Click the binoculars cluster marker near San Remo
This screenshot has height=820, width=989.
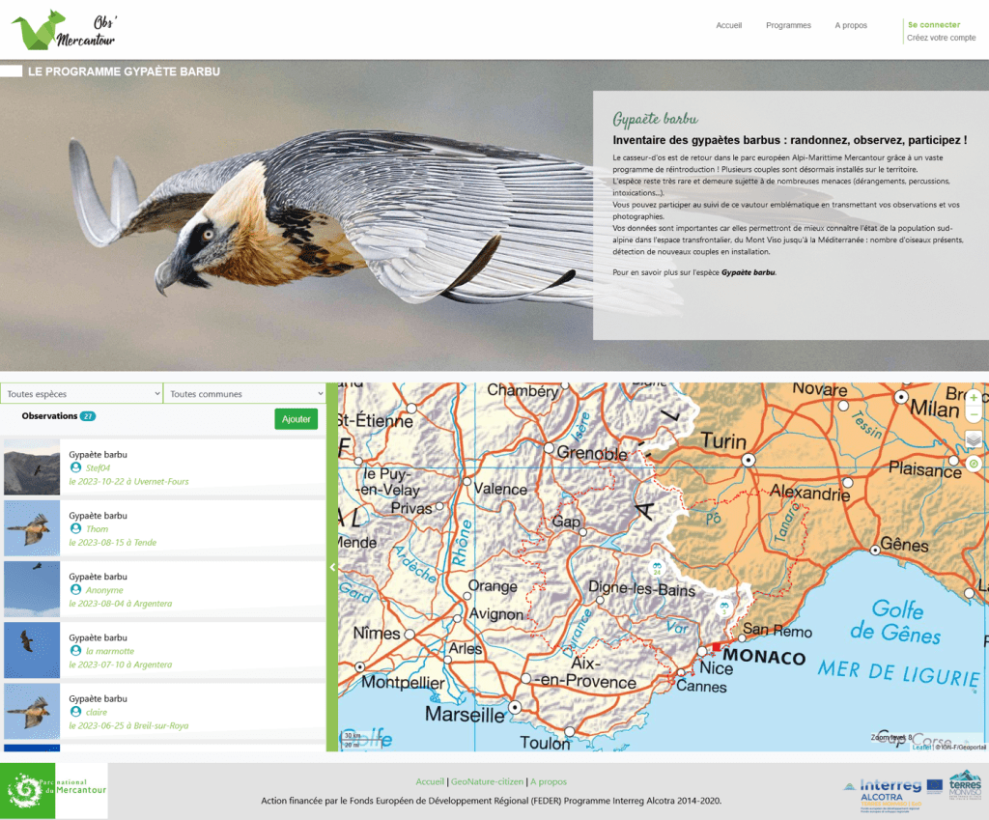(723, 607)
